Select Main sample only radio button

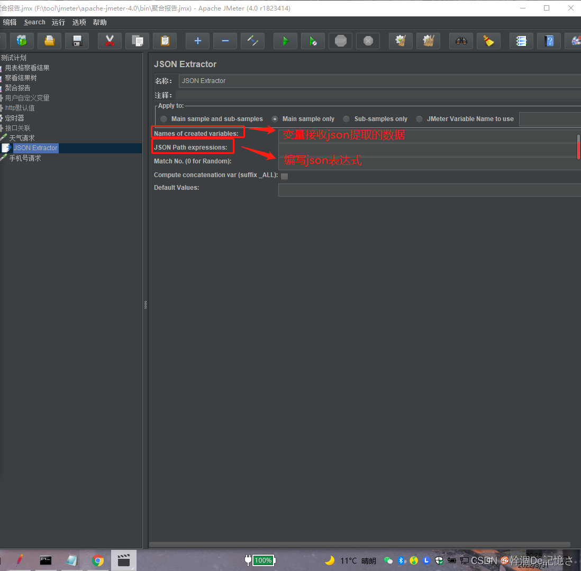pos(275,119)
